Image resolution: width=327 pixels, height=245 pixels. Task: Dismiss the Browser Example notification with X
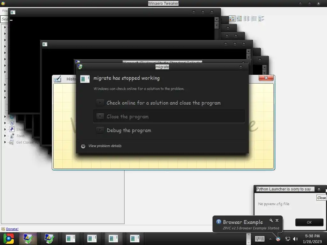pyautogui.click(x=277, y=220)
